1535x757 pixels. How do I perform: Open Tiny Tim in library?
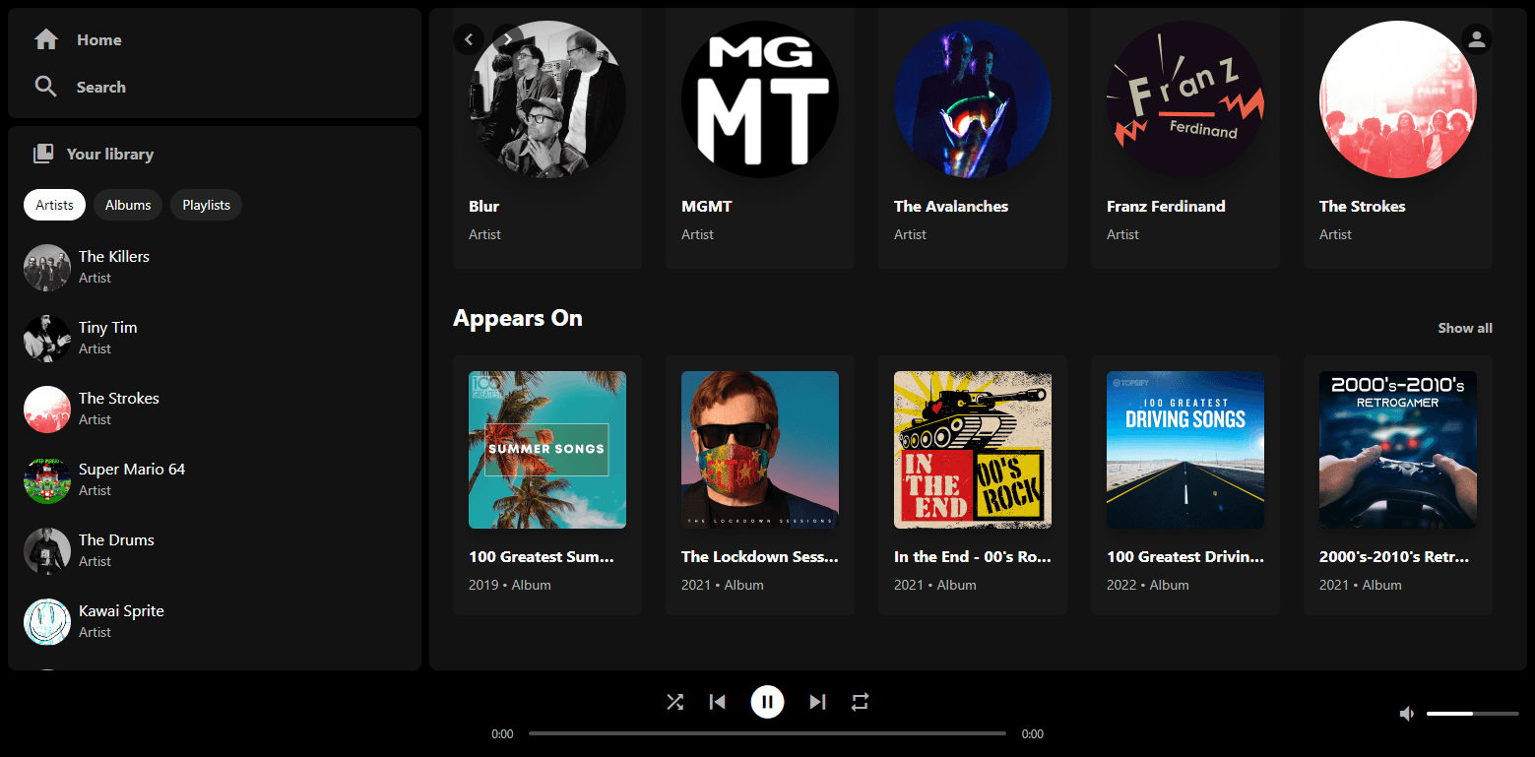[x=215, y=339]
